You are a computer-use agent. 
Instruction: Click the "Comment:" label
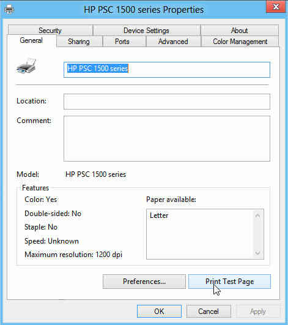pos(34,121)
